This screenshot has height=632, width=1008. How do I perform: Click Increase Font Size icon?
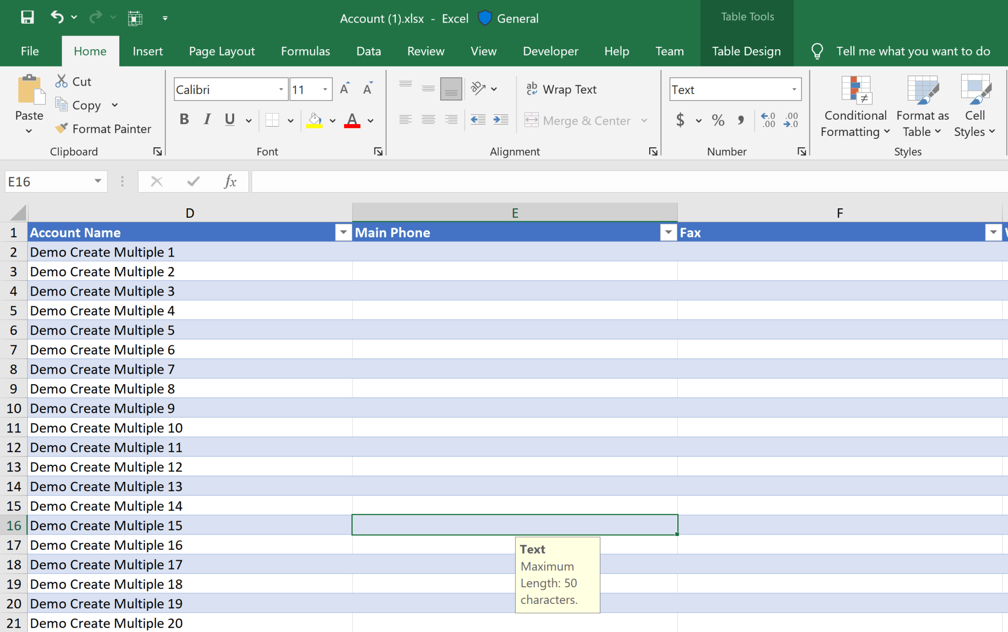click(x=345, y=89)
